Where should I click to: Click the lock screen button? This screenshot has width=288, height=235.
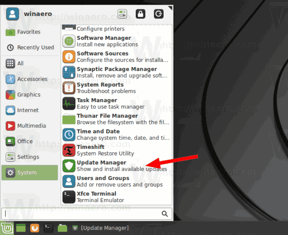coord(141,14)
